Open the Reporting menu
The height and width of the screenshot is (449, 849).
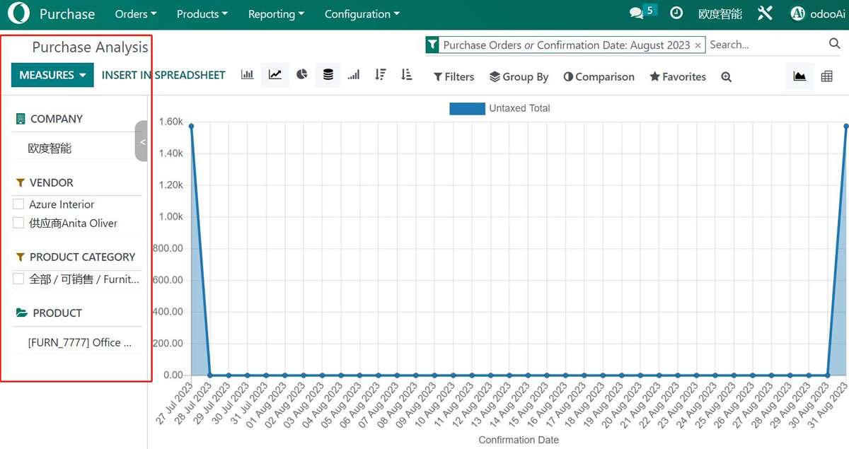click(x=276, y=14)
